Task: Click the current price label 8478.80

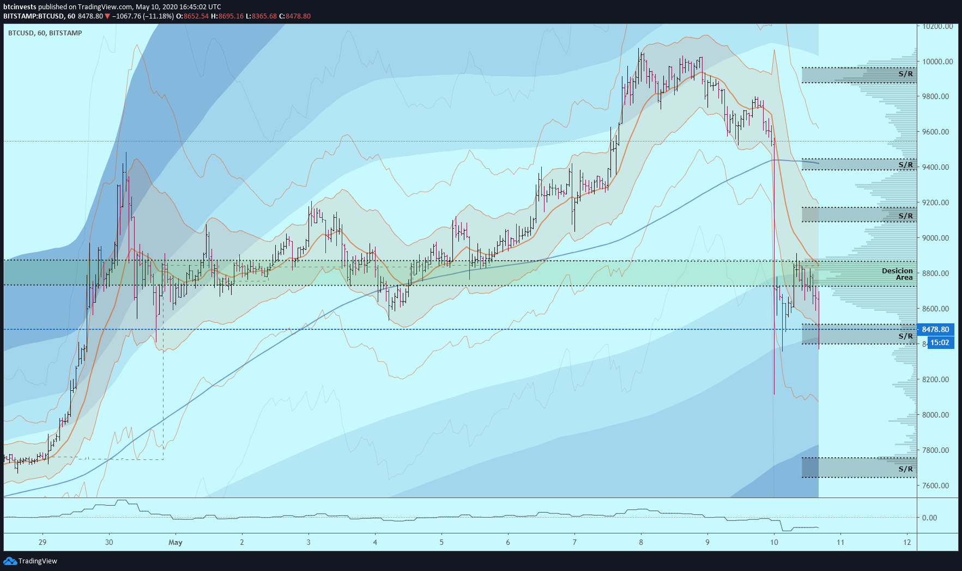Action: [x=935, y=329]
